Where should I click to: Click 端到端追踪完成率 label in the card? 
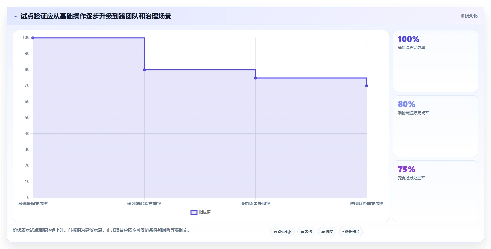(x=413, y=113)
